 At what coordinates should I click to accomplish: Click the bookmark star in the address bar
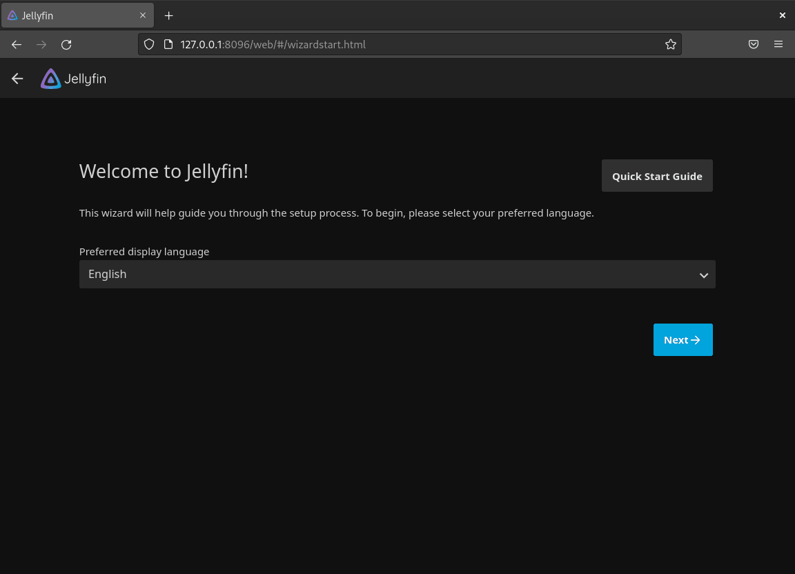(670, 44)
